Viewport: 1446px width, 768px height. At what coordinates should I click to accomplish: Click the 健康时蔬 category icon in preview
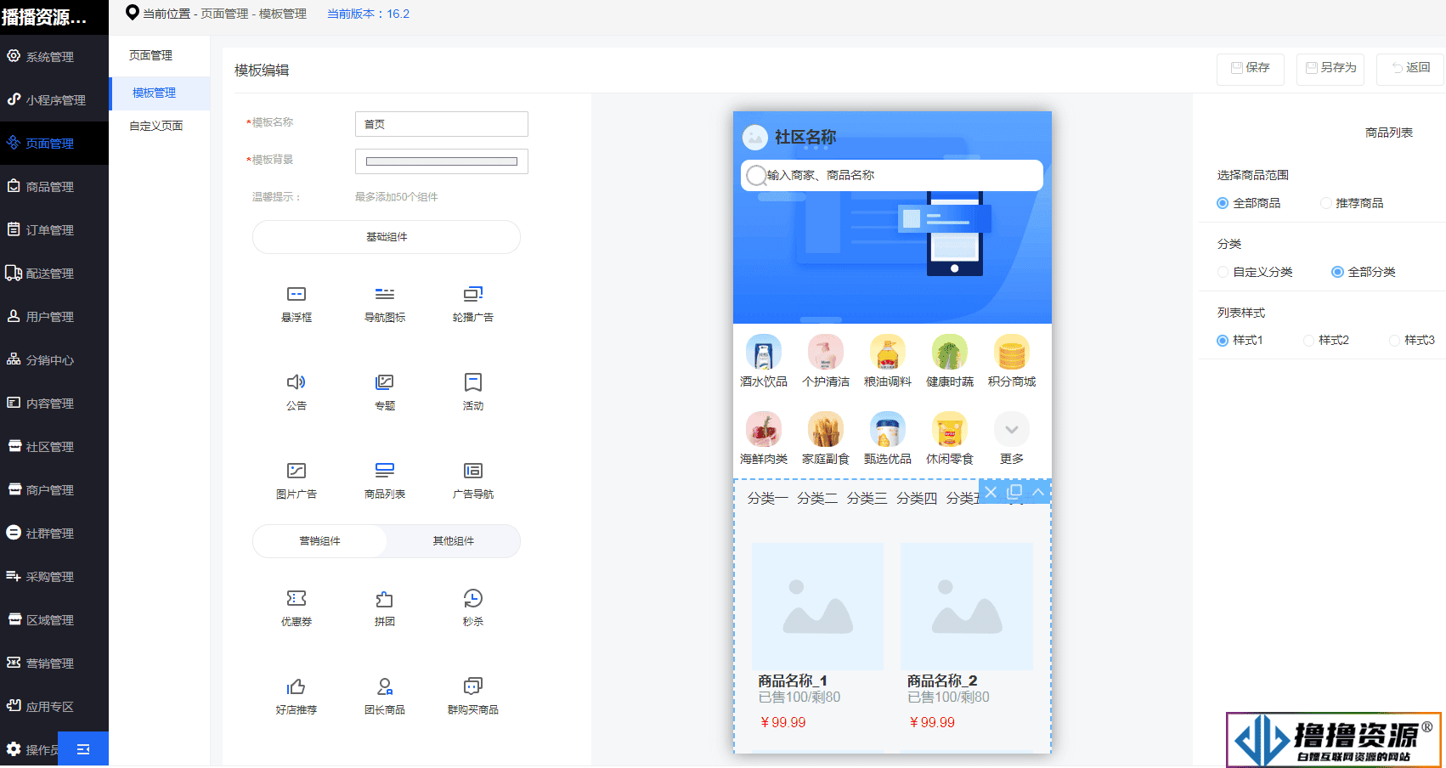tap(950, 352)
